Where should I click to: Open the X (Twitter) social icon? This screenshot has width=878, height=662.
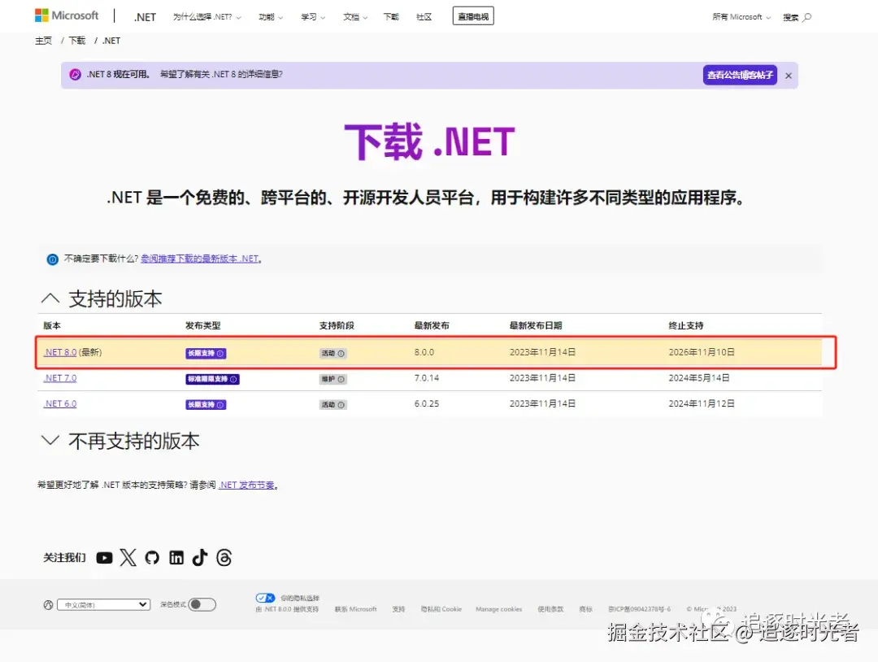[128, 558]
